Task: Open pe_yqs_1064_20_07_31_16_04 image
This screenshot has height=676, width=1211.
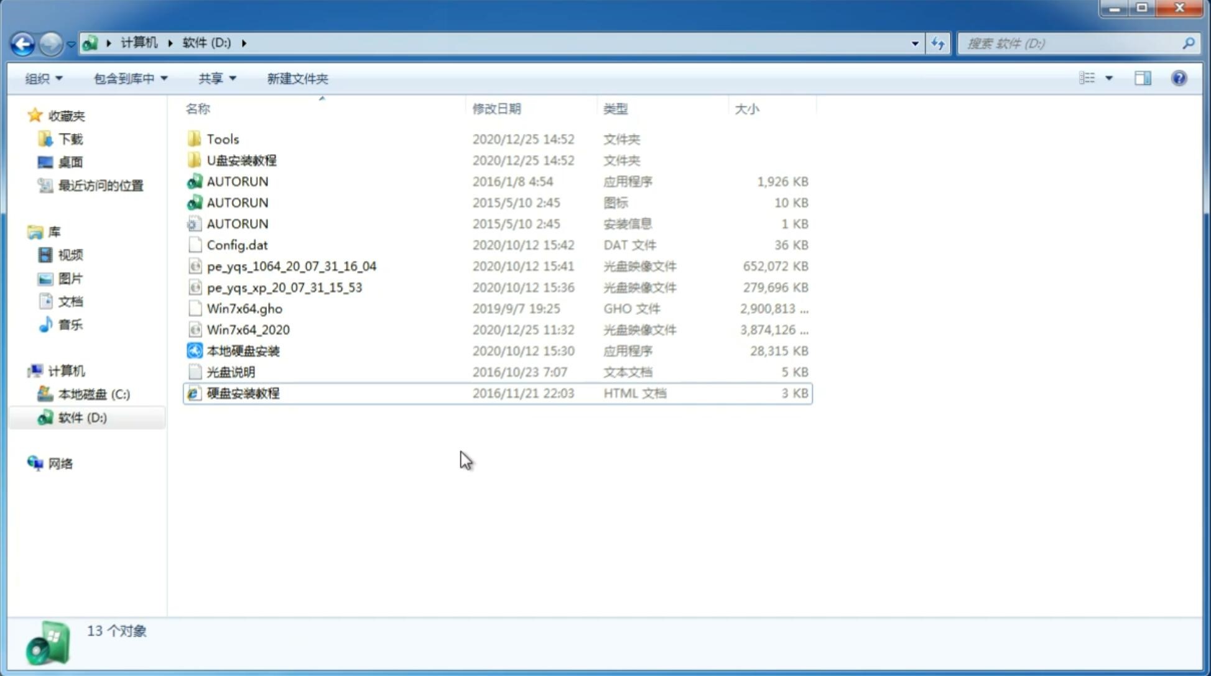Action: tap(291, 266)
